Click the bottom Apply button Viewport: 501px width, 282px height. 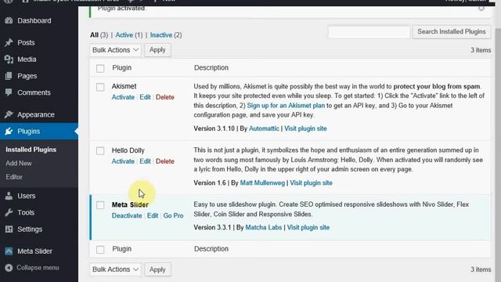click(157, 269)
